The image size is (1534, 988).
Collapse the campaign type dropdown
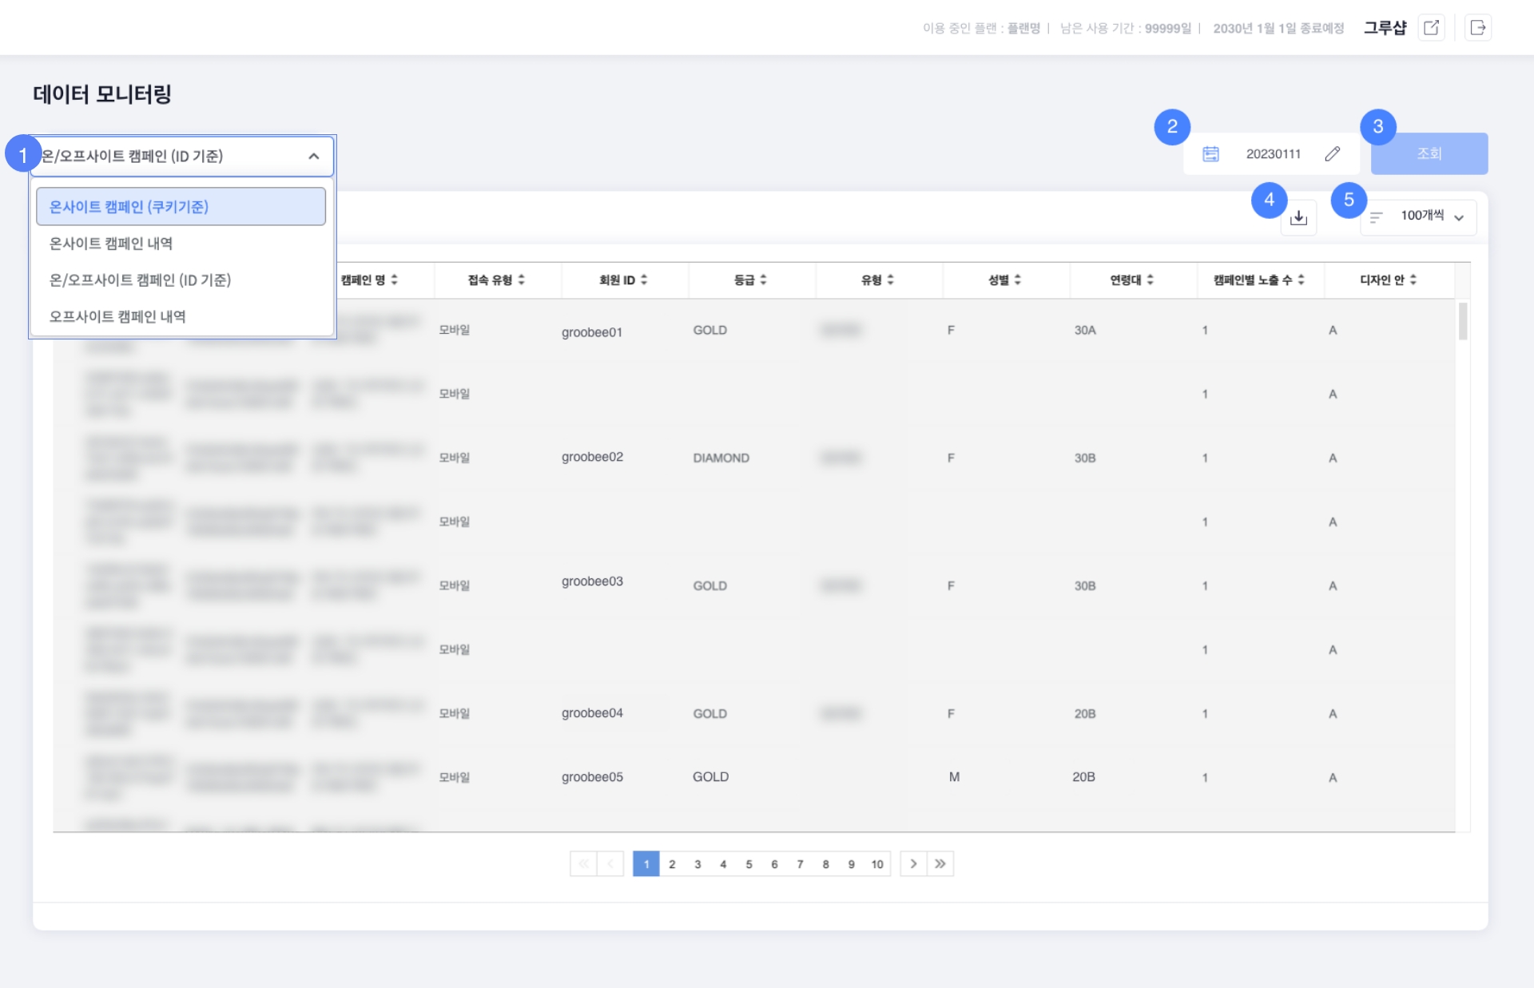point(313,157)
